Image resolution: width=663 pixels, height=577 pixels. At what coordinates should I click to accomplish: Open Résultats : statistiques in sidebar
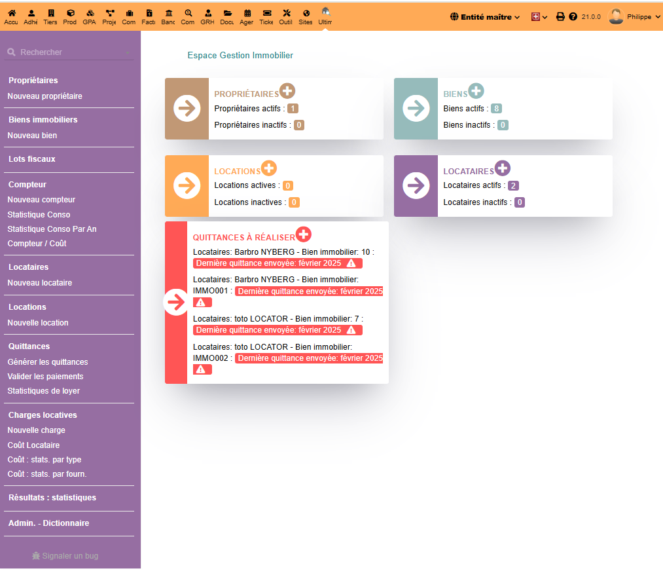(52, 498)
